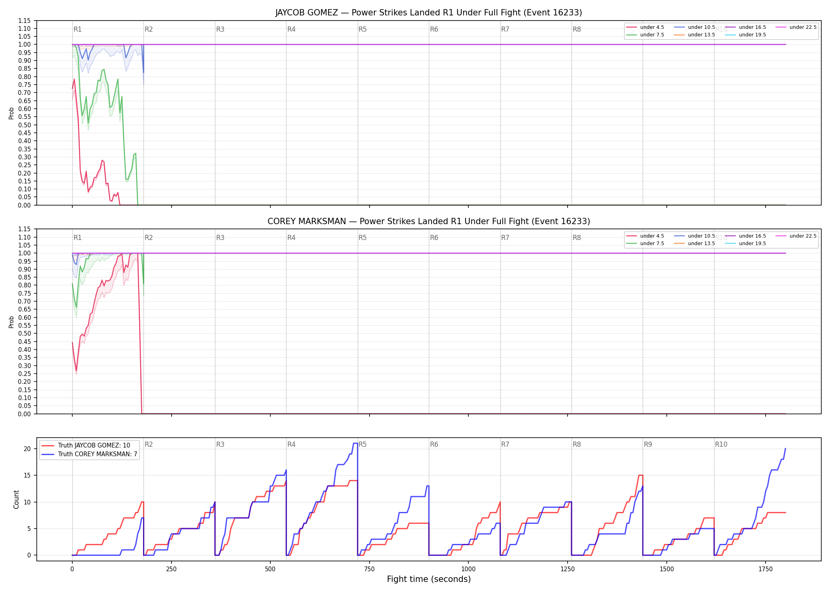Click round marker R2 in Marksman chart

149,238
